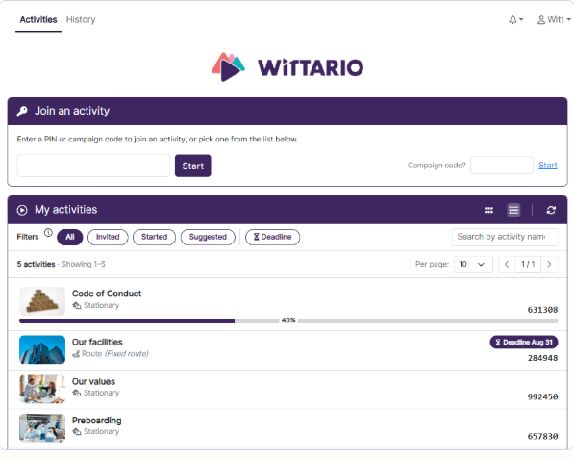574x460 pixels.
Task: Open the notifications bell menu
Action: pyautogui.click(x=515, y=20)
